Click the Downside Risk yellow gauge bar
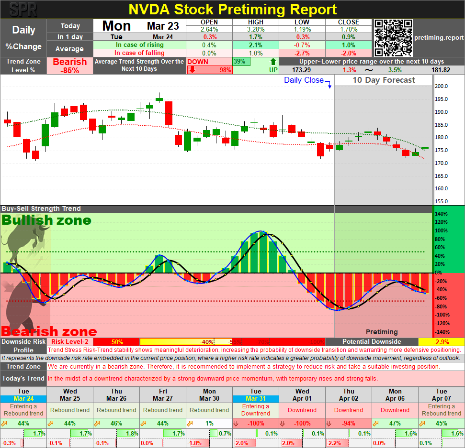 click(x=186, y=342)
